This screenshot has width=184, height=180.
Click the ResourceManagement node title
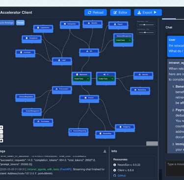(x=124, y=36)
